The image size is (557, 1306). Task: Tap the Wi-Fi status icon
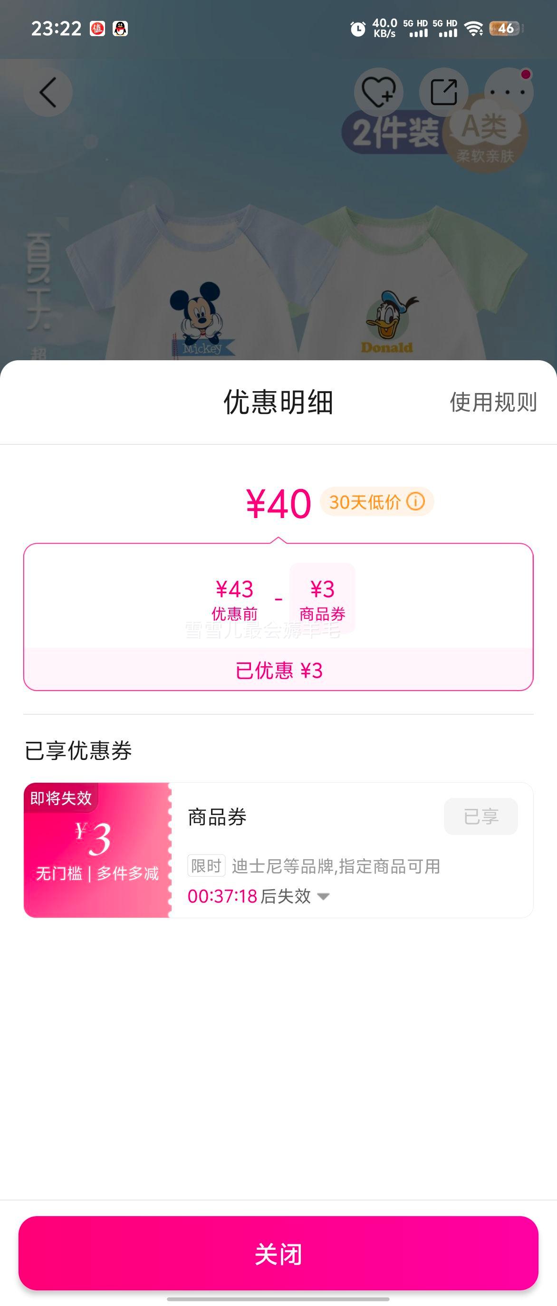[x=474, y=29]
